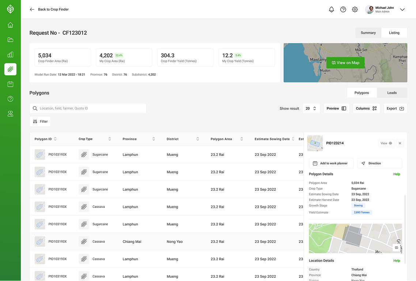Image resolution: width=416 pixels, height=281 pixels.
Task: Export the polygons list
Action: pyautogui.click(x=395, y=108)
